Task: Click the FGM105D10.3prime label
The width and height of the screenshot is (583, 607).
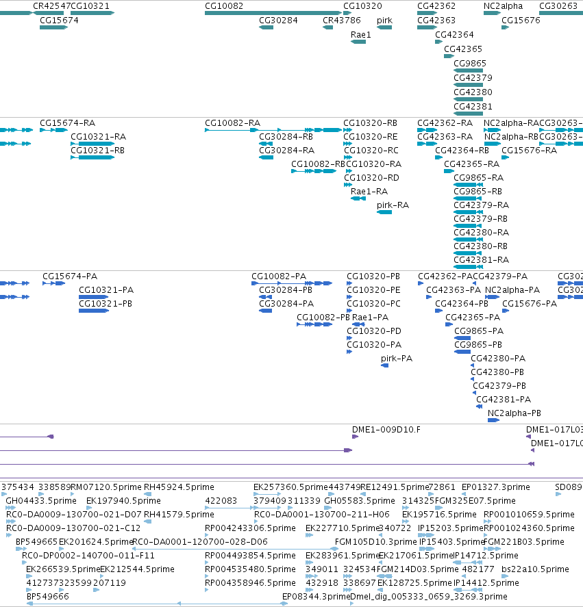Action: 376,542
